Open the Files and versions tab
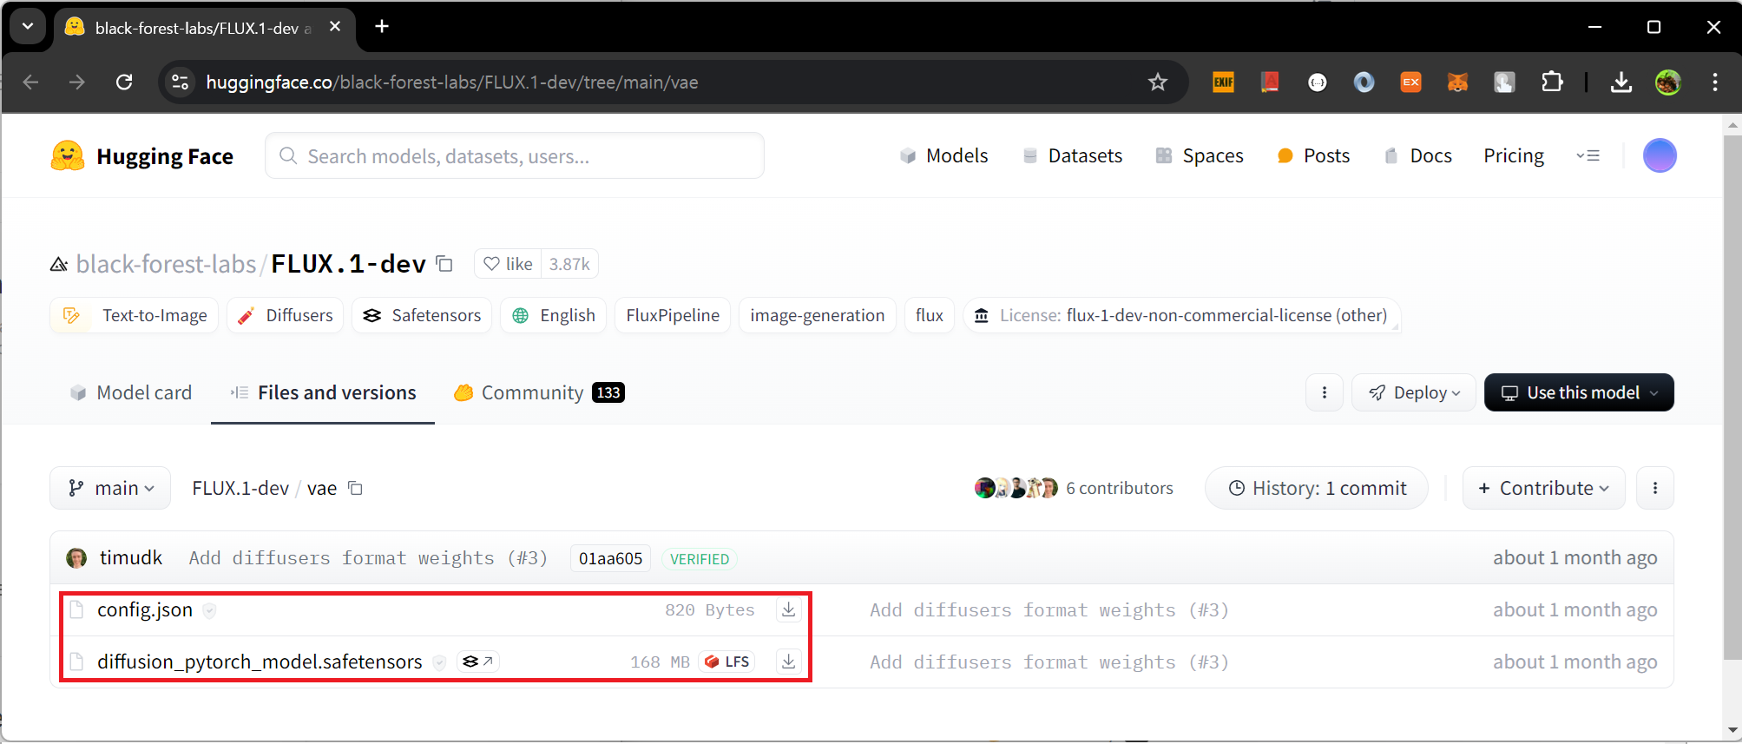The image size is (1742, 744). 323,392
